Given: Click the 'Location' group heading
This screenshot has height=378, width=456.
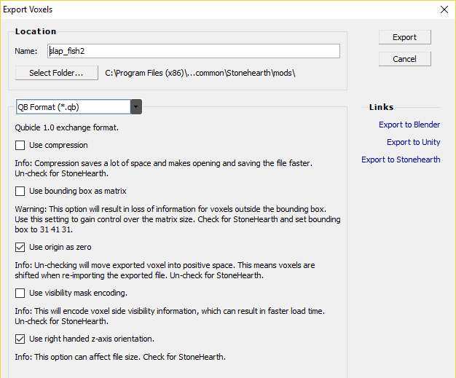Looking at the screenshot, I should coord(36,31).
